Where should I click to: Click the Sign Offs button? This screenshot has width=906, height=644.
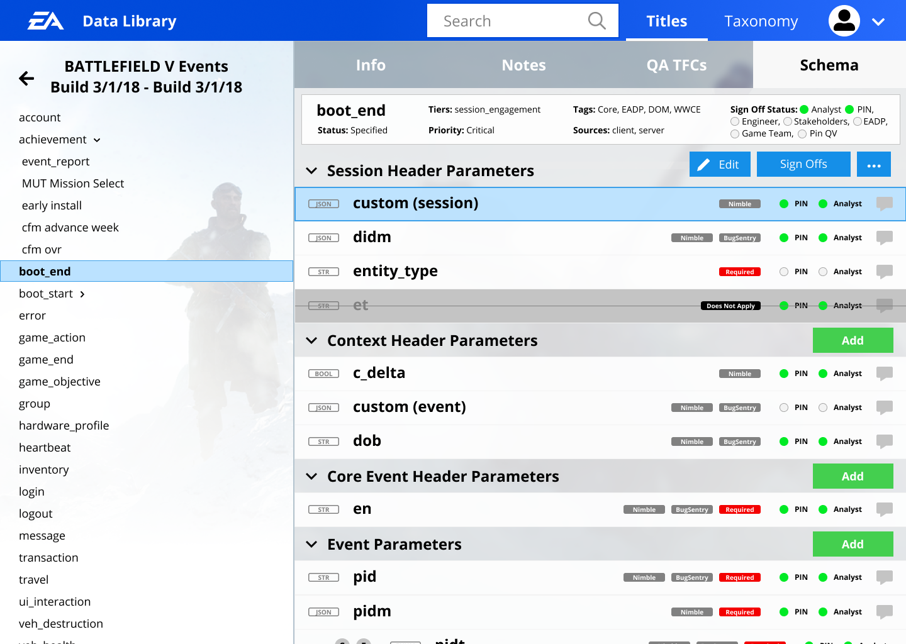[x=803, y=164]
